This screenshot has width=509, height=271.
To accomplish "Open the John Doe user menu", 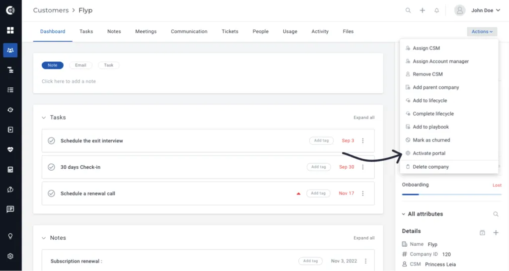I will tap(486, 10).
